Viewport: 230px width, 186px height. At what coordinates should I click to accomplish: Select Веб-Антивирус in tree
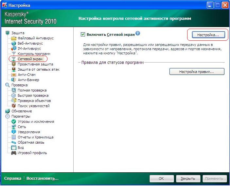[30, 43]
